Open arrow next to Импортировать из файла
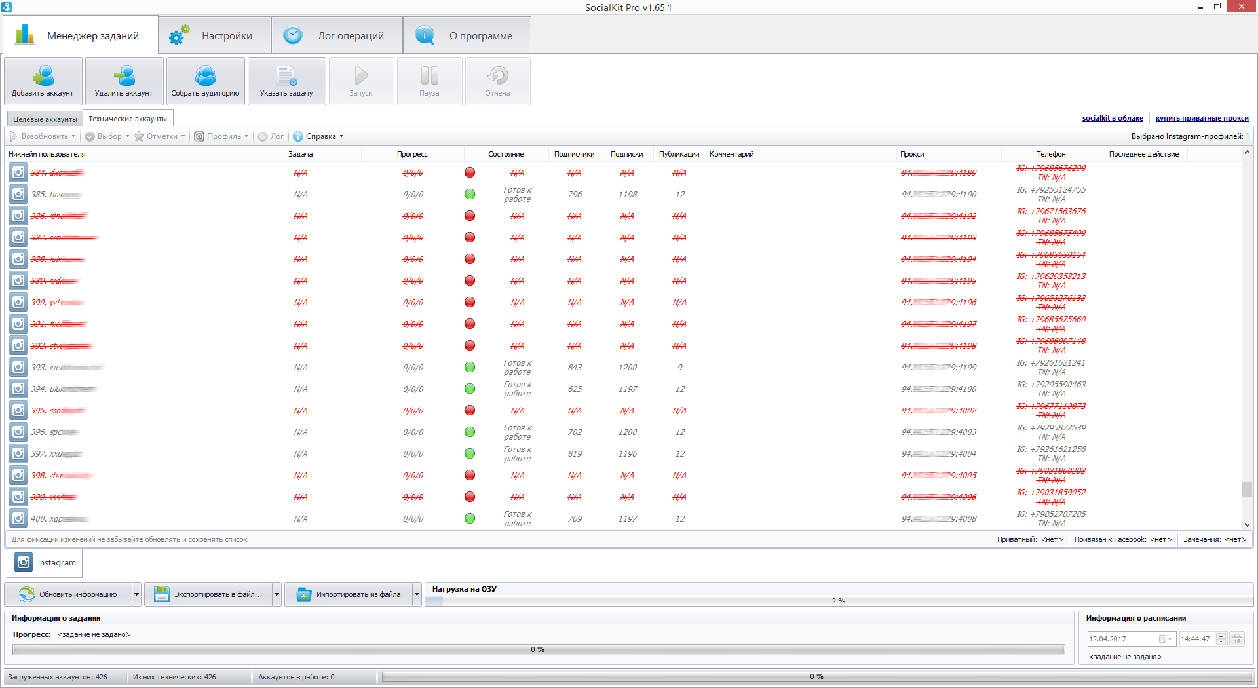This screenshot has height=688, width=1258. [417, 594]
